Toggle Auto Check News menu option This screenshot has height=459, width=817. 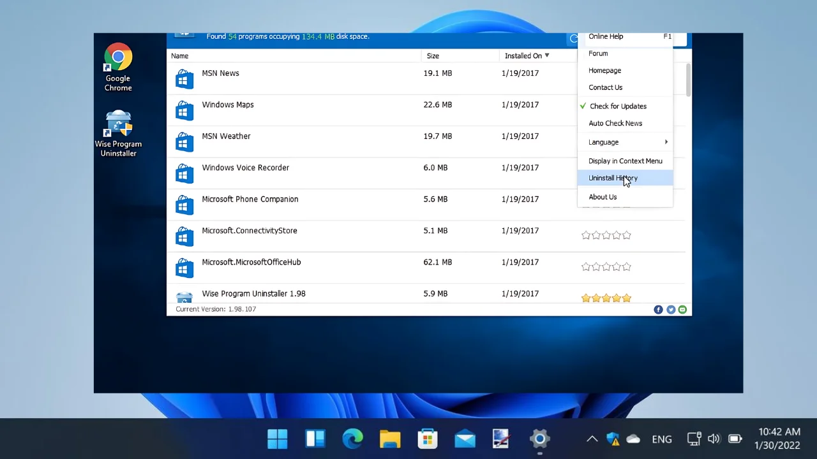point(626,123)
